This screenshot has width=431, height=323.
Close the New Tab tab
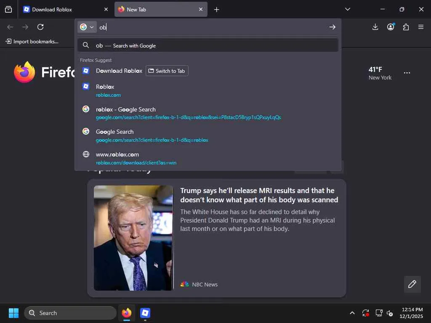(x=201, y=9)
